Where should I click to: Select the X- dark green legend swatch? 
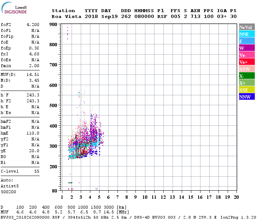point(247,76)
